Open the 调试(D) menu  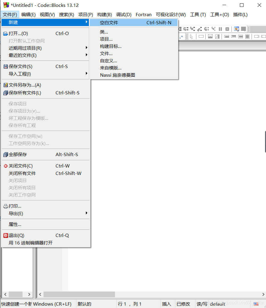(x=124, y=15)
